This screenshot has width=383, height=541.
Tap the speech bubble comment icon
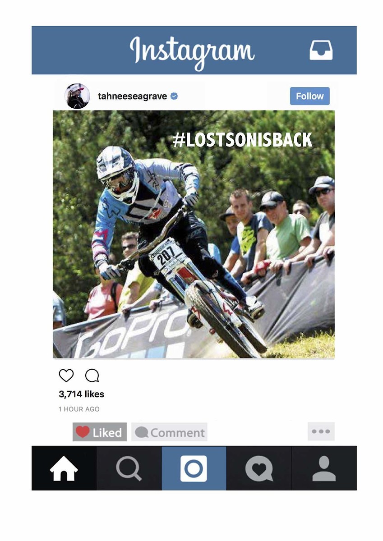(x=92, y=376)
